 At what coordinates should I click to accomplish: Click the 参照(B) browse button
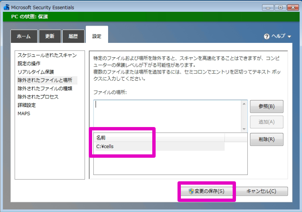267,106
